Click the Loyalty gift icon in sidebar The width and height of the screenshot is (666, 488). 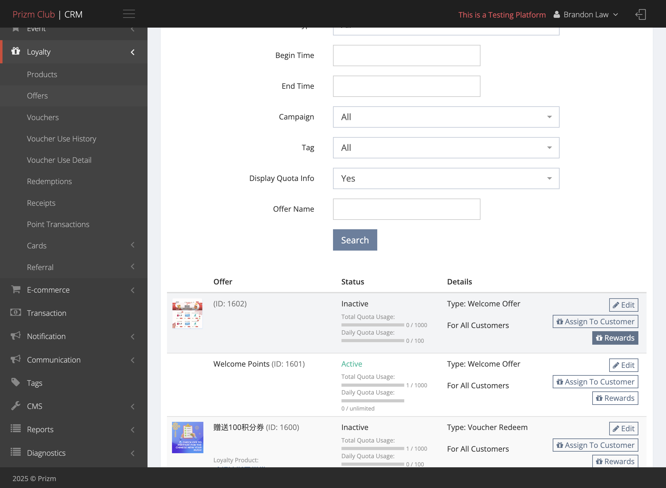(x=16, y=51)
